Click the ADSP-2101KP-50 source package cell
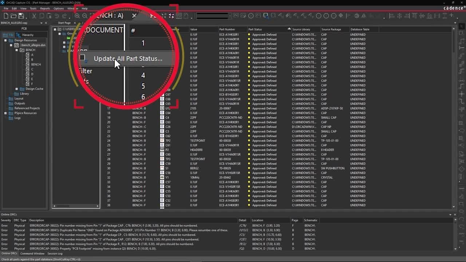The height and width of the screenshot is (262, 466). click(x=332, y=108)
